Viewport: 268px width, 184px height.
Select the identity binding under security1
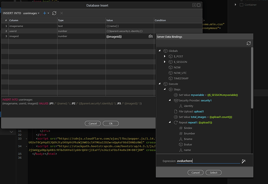pos(188,106)
